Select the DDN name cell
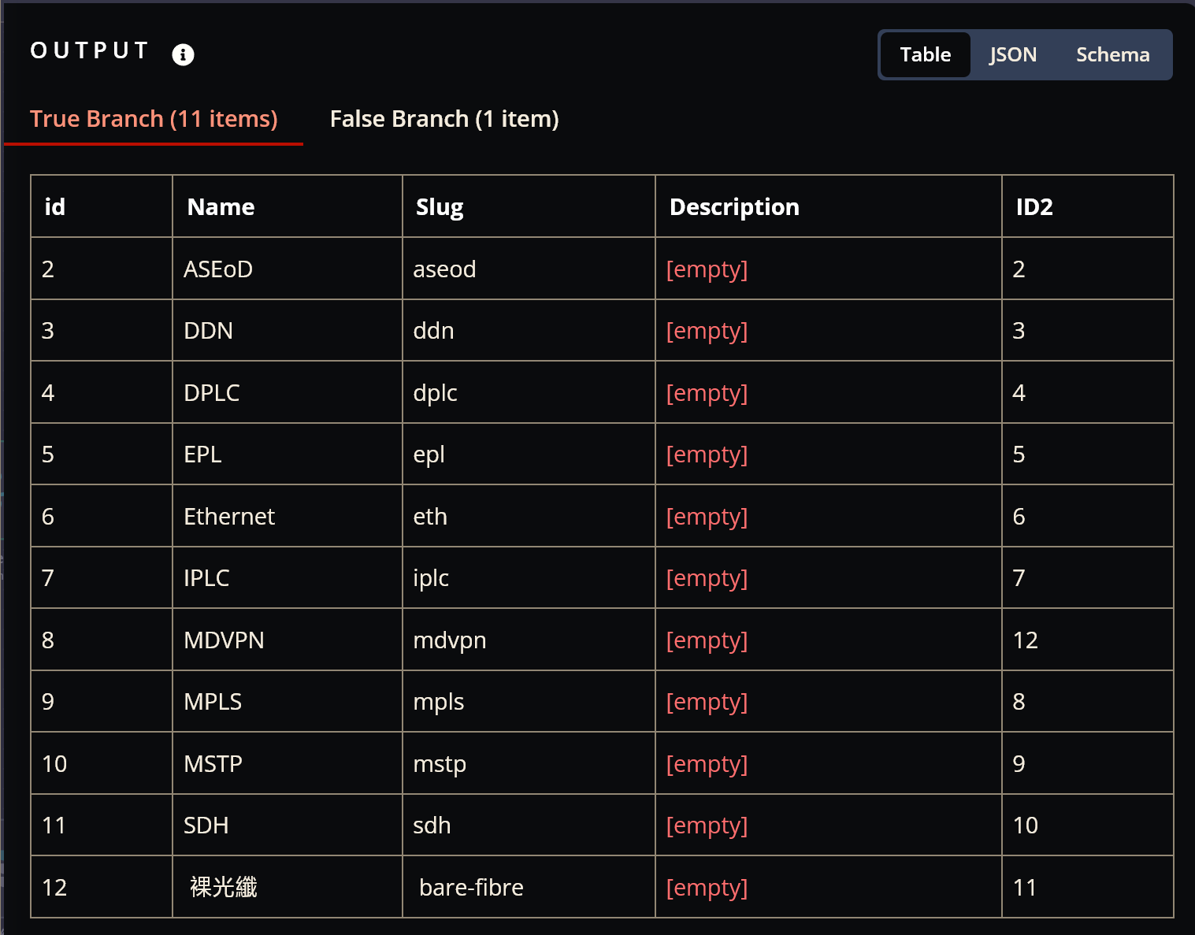This screenshot has height=935, width=1195. point(288,330)
